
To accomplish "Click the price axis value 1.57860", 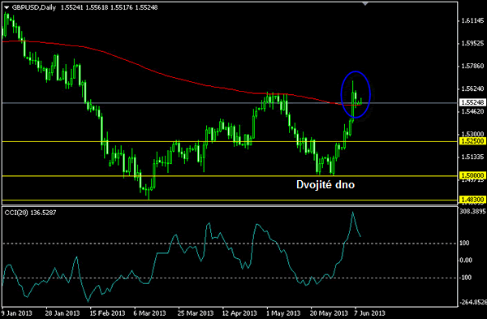I will coord(472,66).
